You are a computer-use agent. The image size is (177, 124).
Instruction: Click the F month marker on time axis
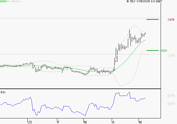tap(58, 122)
